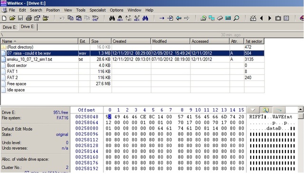Viewport: 304px width, 174px height.
Task: Select the Idle space entry
Action: [x=133, y=90]
